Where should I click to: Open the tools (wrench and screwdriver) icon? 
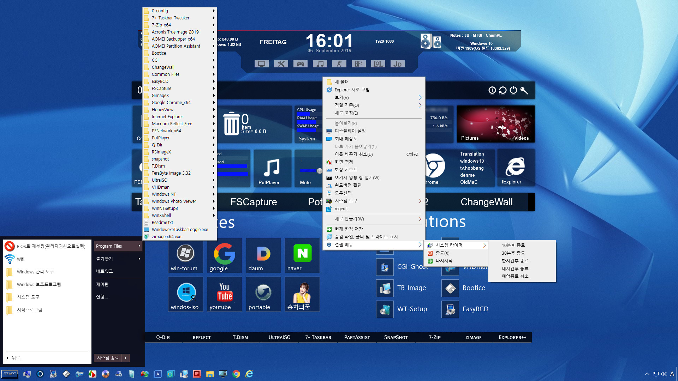tap(281, 64)
